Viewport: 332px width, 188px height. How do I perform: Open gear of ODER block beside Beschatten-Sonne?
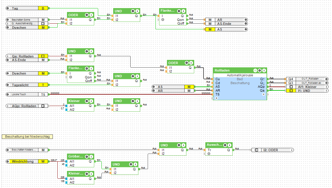[x=87, y=15]
